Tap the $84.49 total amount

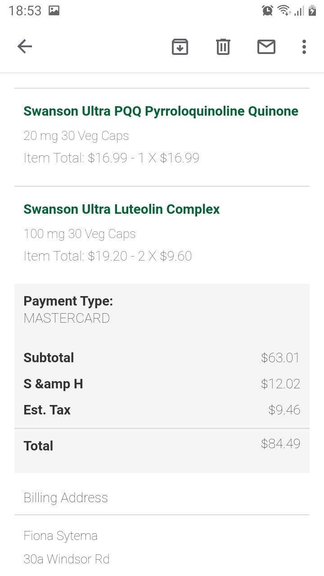280,444
